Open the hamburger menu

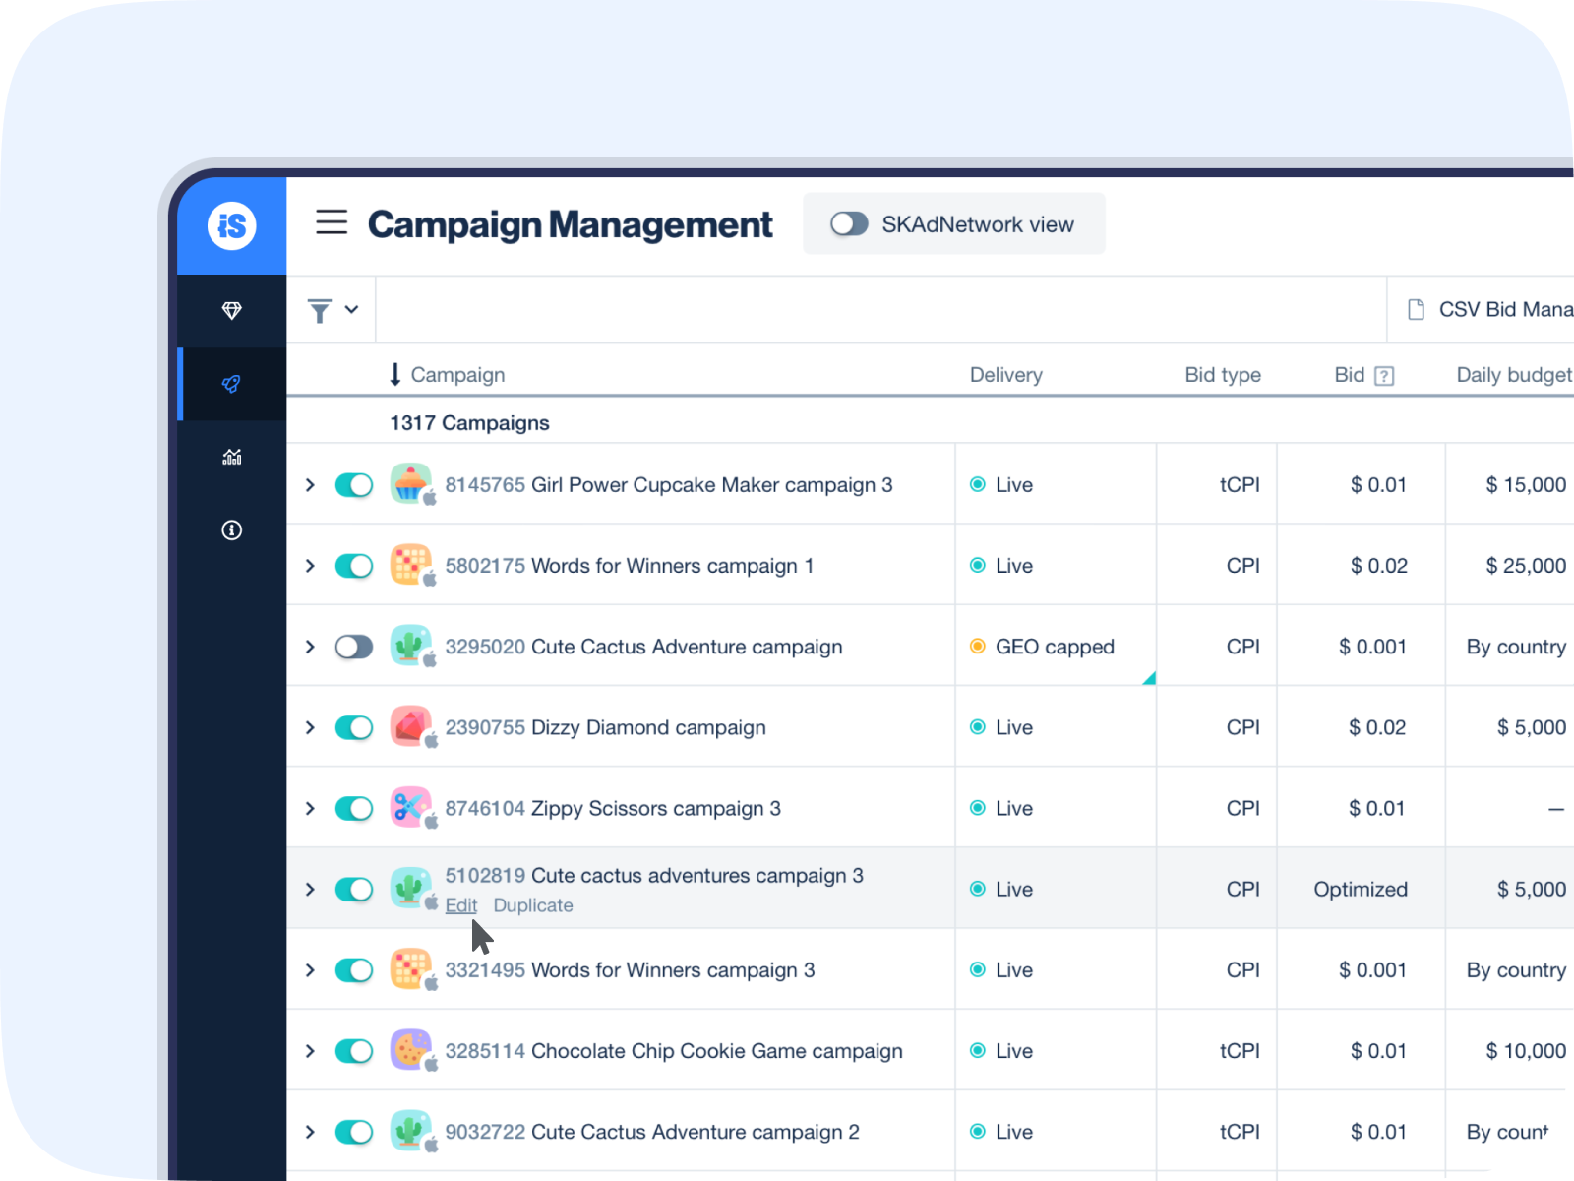332,222
